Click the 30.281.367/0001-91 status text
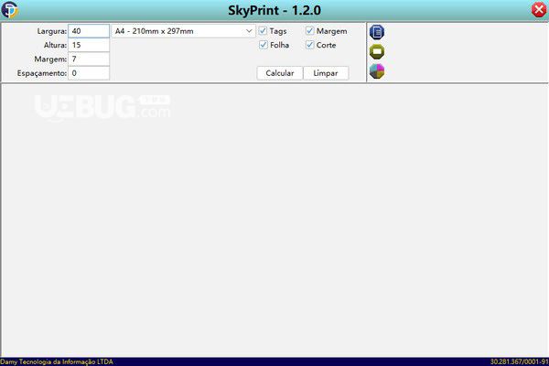The width and height of the screenshot is (549, 366). click(x=519, y=361)
